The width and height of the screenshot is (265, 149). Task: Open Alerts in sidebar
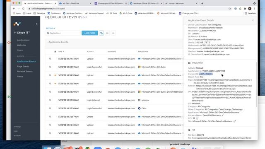coord(20,76)
